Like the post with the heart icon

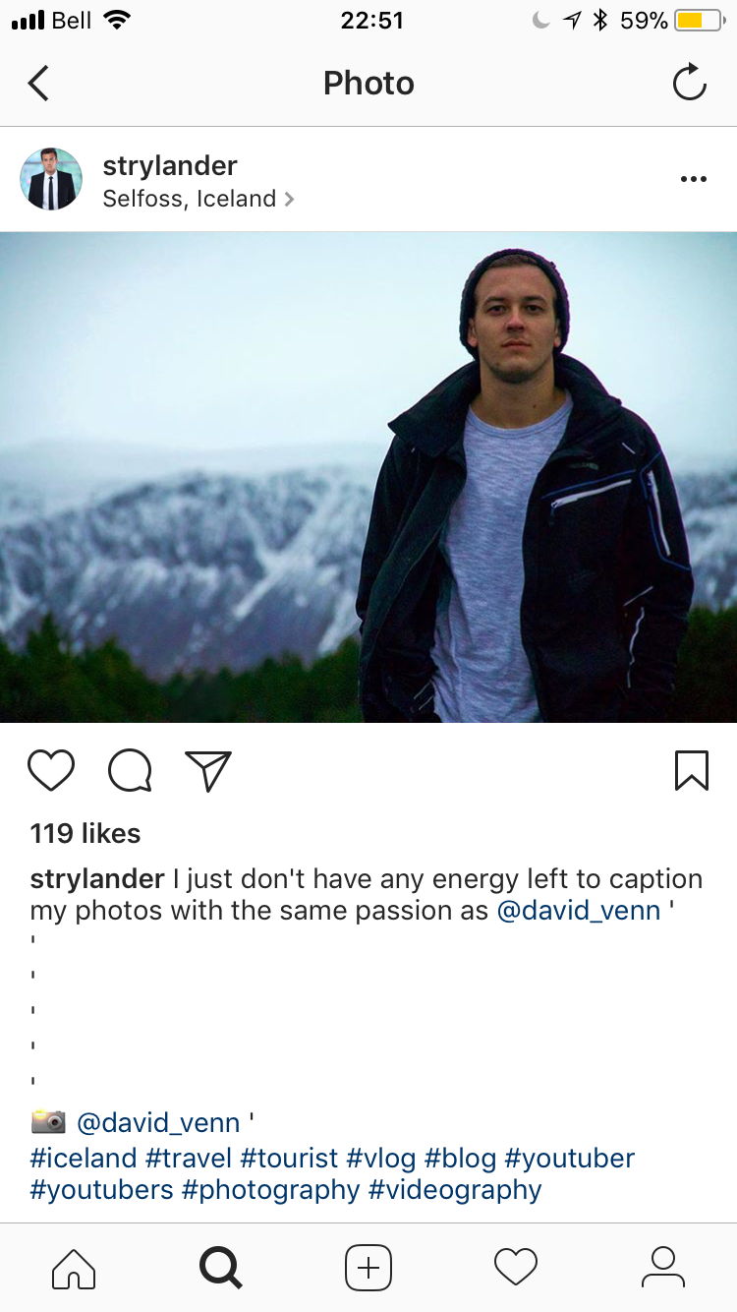tap(51, 771)
